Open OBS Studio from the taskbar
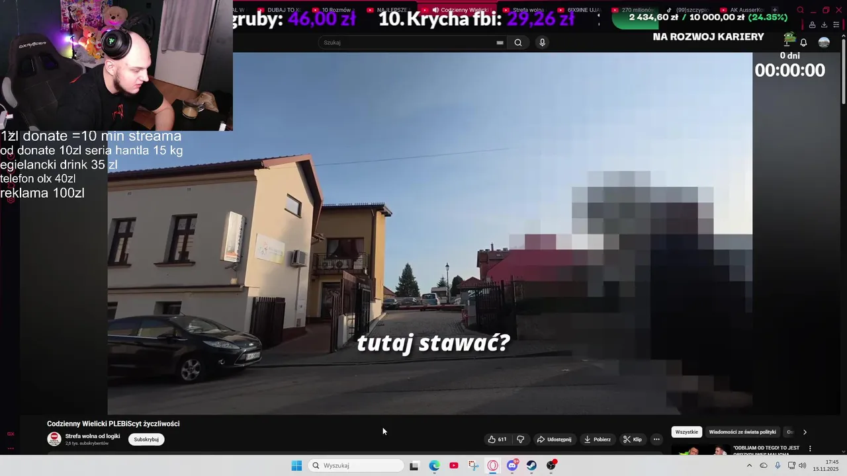The image size is (847, 476). coord(551,465)
